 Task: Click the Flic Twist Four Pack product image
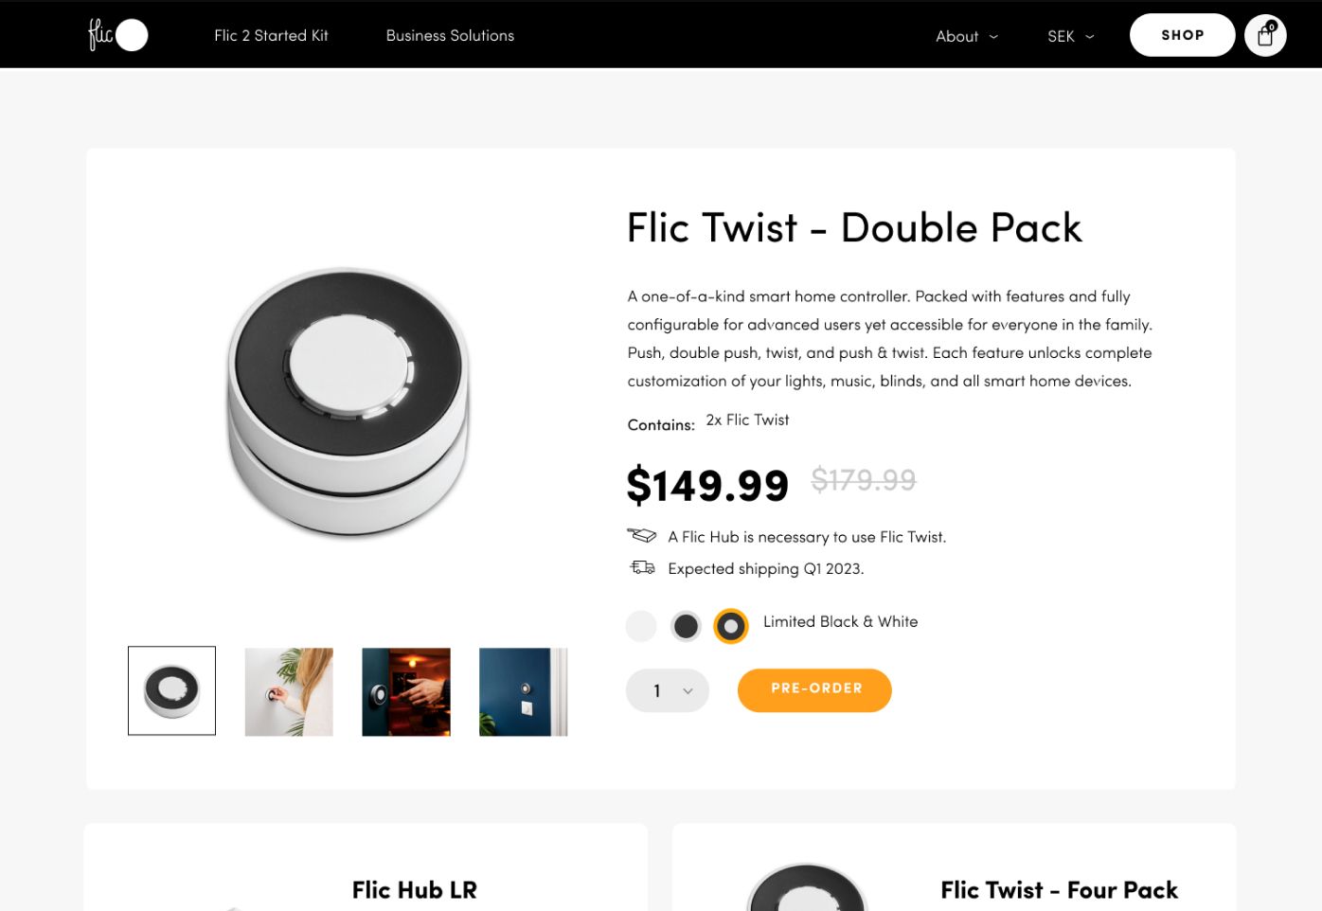pyautogui.click(x=807, y=887)
